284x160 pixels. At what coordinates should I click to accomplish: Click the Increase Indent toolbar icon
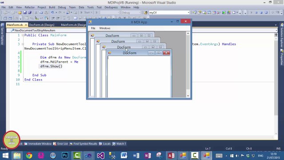(58, 18)
